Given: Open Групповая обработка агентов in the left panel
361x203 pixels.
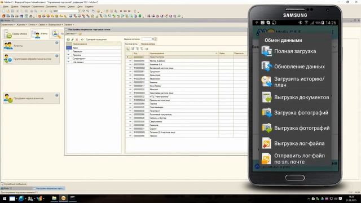Looking at the screenshot, I should tap(32, 59).
